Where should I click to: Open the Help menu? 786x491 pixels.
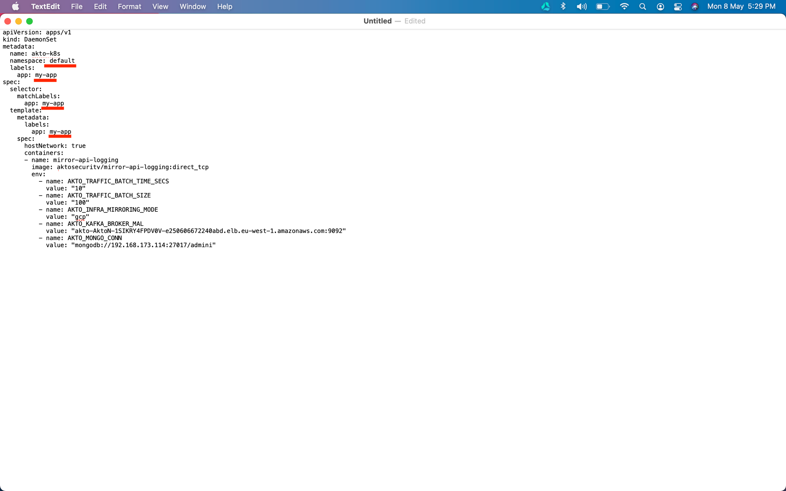click(x=224, y=6)
